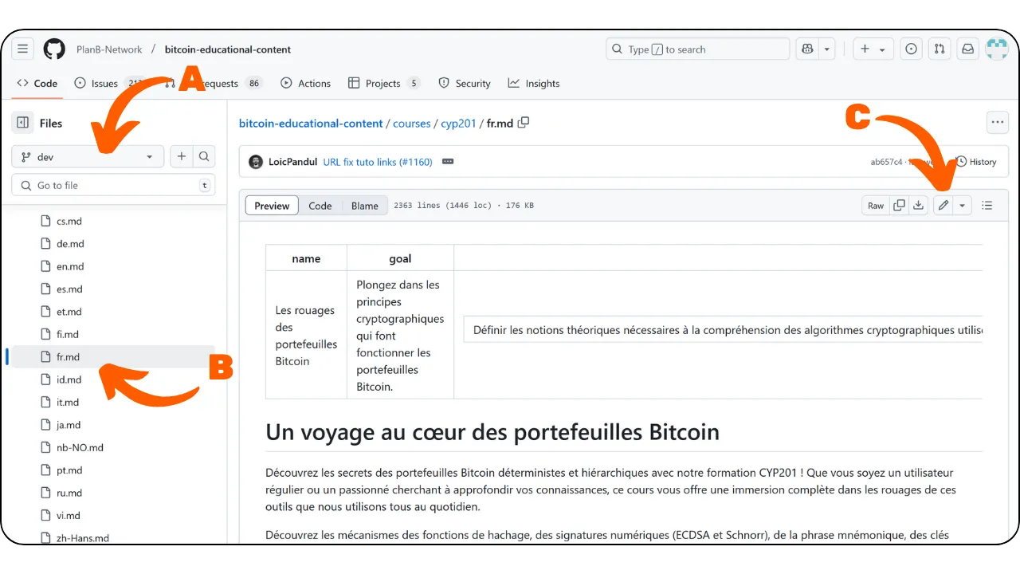The width and height of the screenshot is (1020, 574).
Task: Copy raw file contents
Action: tap(899, 206)
